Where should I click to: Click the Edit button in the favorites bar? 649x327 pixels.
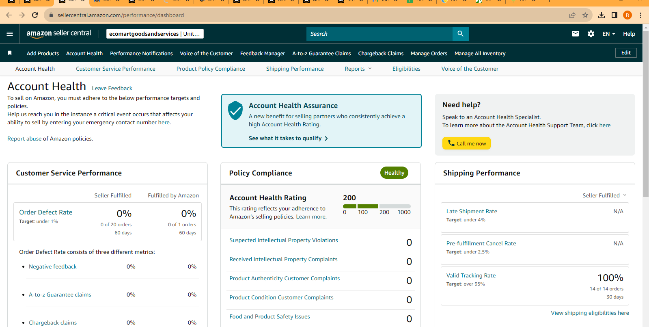click(x=626, y=53)
